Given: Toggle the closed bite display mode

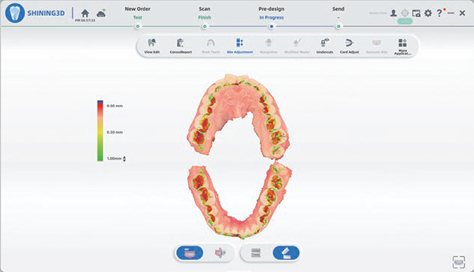Looking at the screenshot, I should click(255, 252).
